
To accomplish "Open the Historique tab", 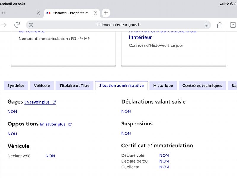I will tap(163, 85).
